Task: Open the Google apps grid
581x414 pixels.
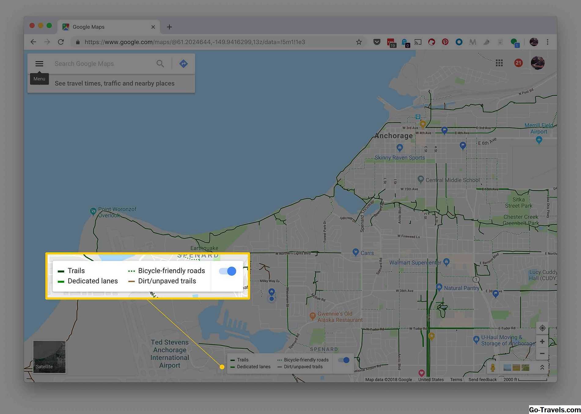Action: [499, 63]
